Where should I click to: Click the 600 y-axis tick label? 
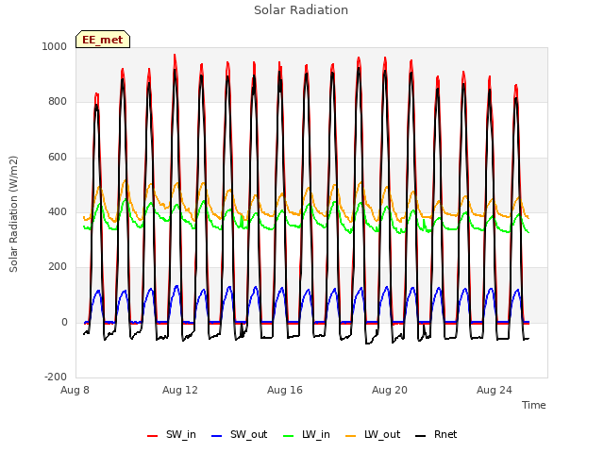tap(58, 158)
